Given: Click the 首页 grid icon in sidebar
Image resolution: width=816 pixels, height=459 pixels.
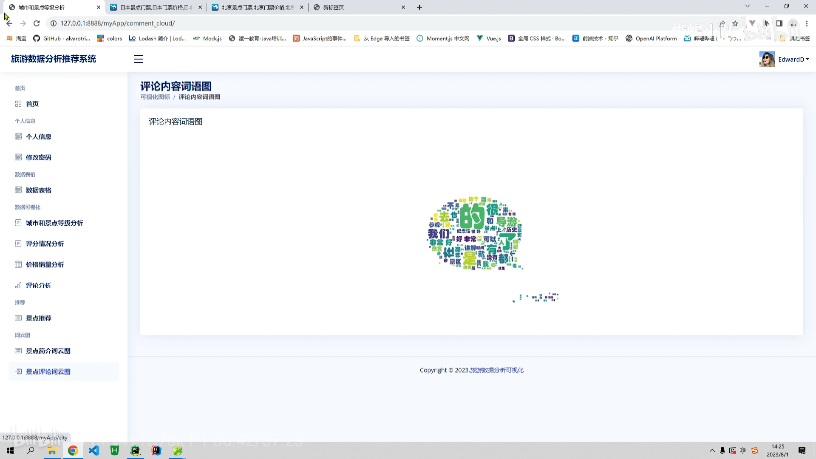Looking at the screenshot, I should 18,104.
